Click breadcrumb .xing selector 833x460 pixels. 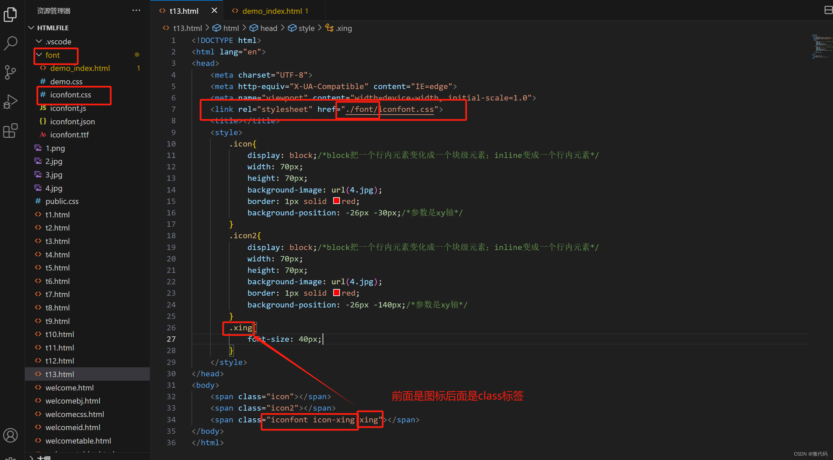pos(339,28)
